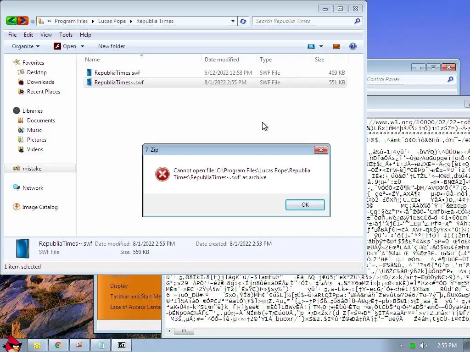Click the left scroll arrow of text window
Viewport: 470px width, 352px height.
click(169, 331)
